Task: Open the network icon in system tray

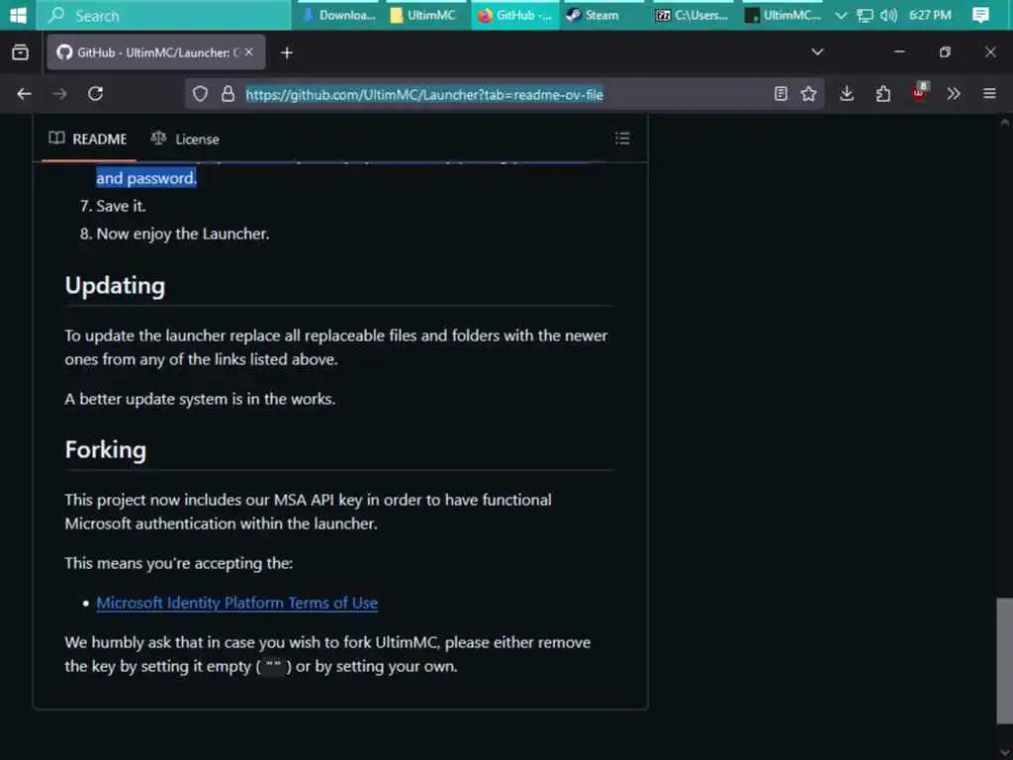Action: (x=865, y=16)
